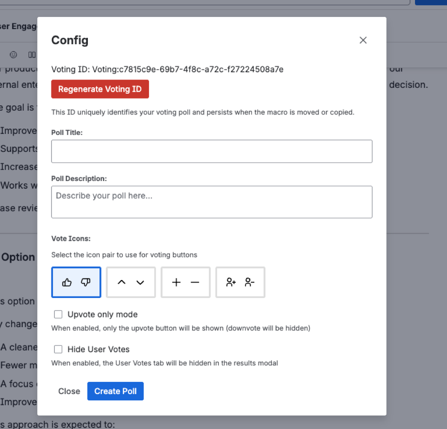Click the minus vote icon

[195, 282]
